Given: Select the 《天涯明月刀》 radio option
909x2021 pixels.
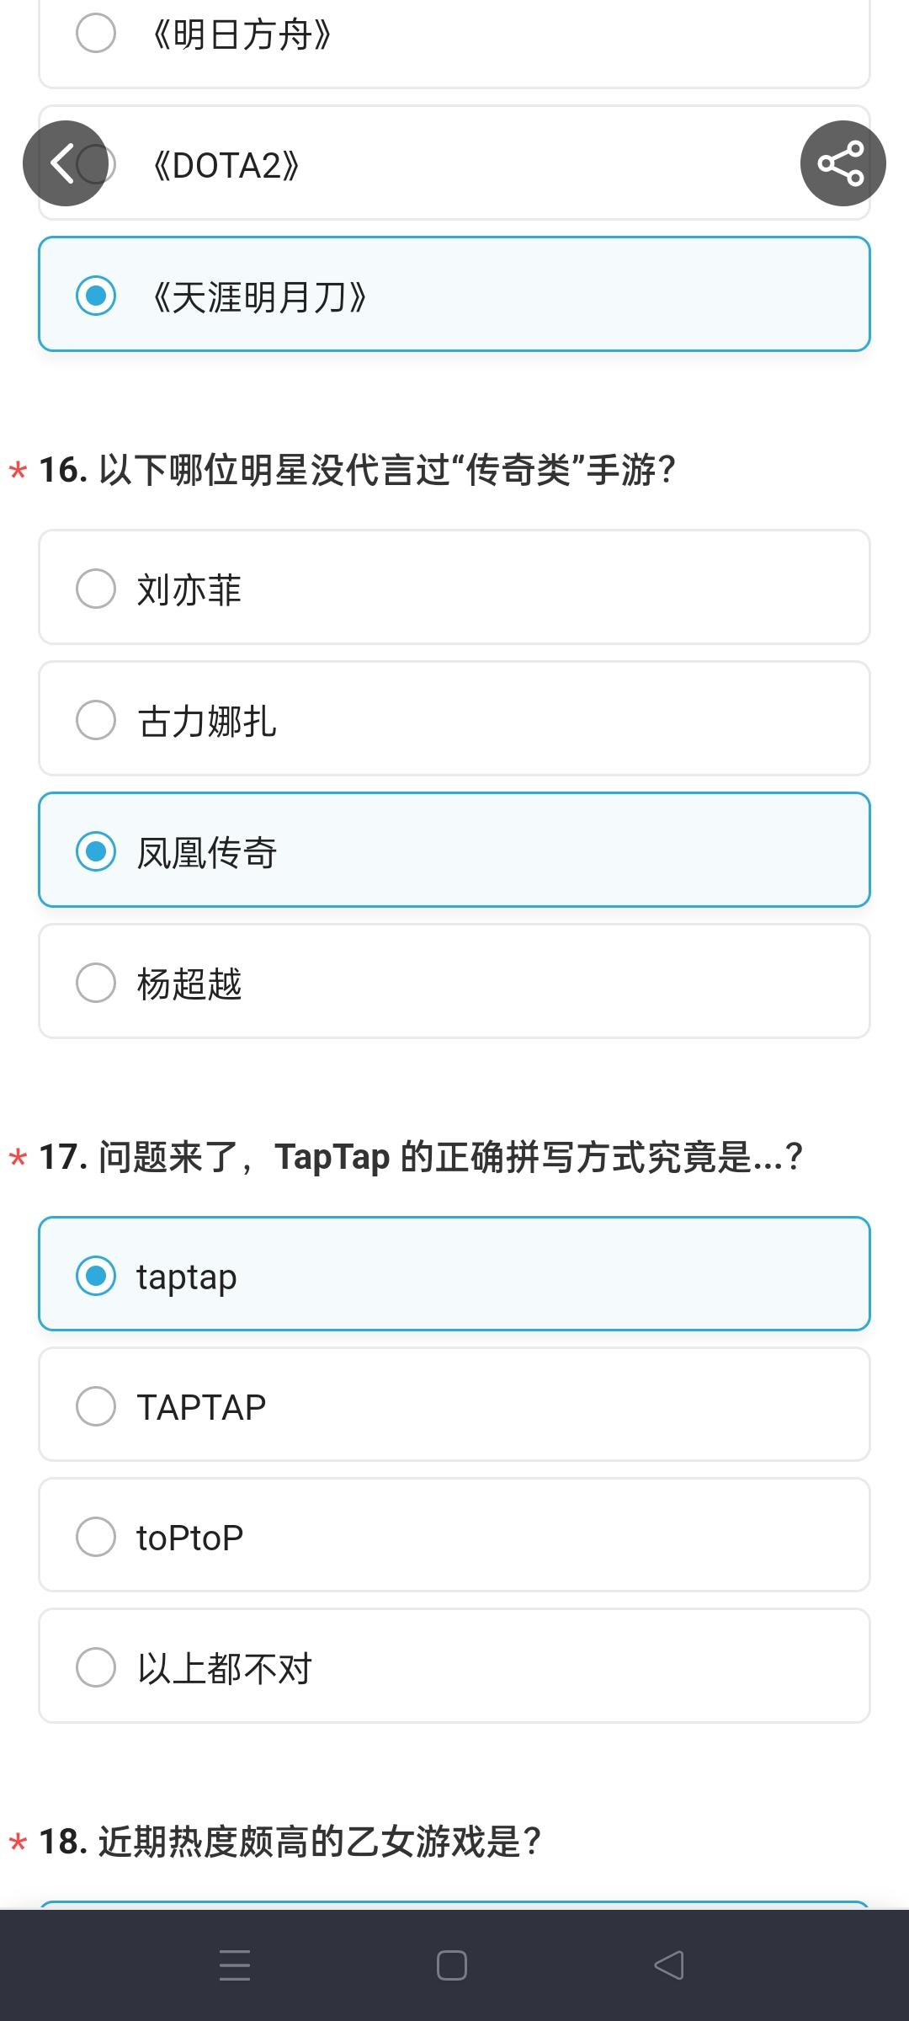Looking at the screenshot, I should 454,295.
